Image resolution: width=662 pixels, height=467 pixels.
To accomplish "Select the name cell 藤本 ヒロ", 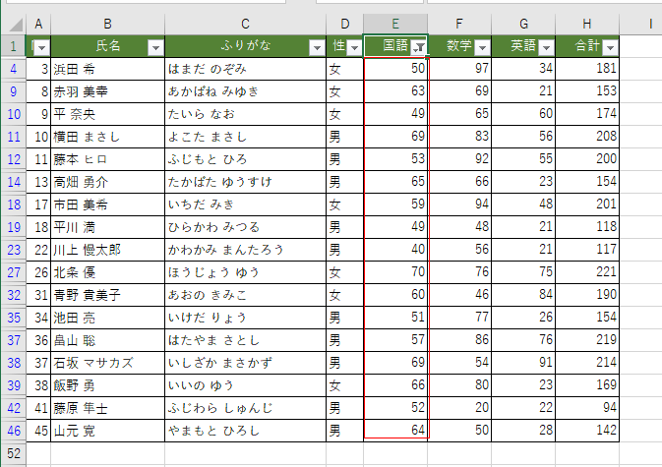I will click(x=107, y=159).
